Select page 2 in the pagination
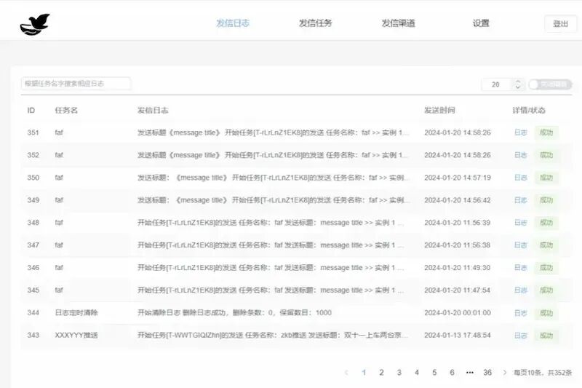 (x=381, y=373)
